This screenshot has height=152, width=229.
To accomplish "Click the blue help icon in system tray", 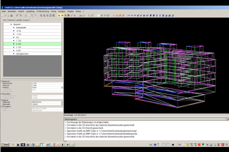I will click(155, 145).
